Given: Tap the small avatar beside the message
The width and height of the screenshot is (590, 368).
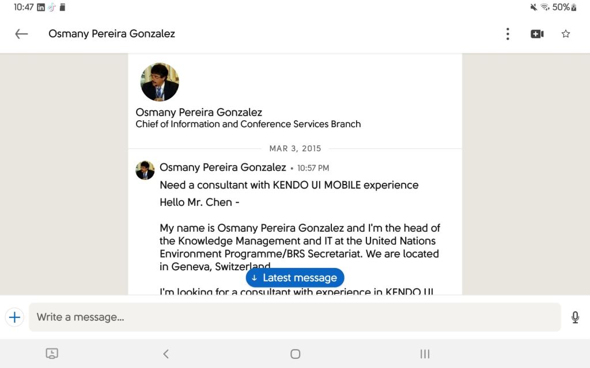Looking at the screenshot, I should point(145,170).
